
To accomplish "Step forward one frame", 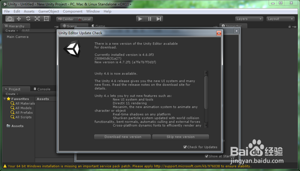I will point(159,19).
